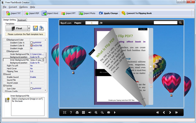Switch to the Design Setting tab
The image size is (196, 123).
tap(10, 20)
